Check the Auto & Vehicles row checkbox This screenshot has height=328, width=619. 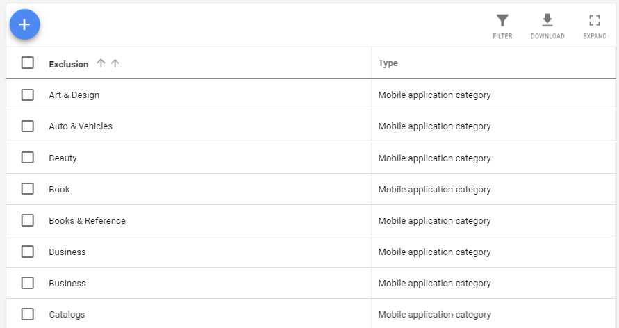[x=28, y=126]
